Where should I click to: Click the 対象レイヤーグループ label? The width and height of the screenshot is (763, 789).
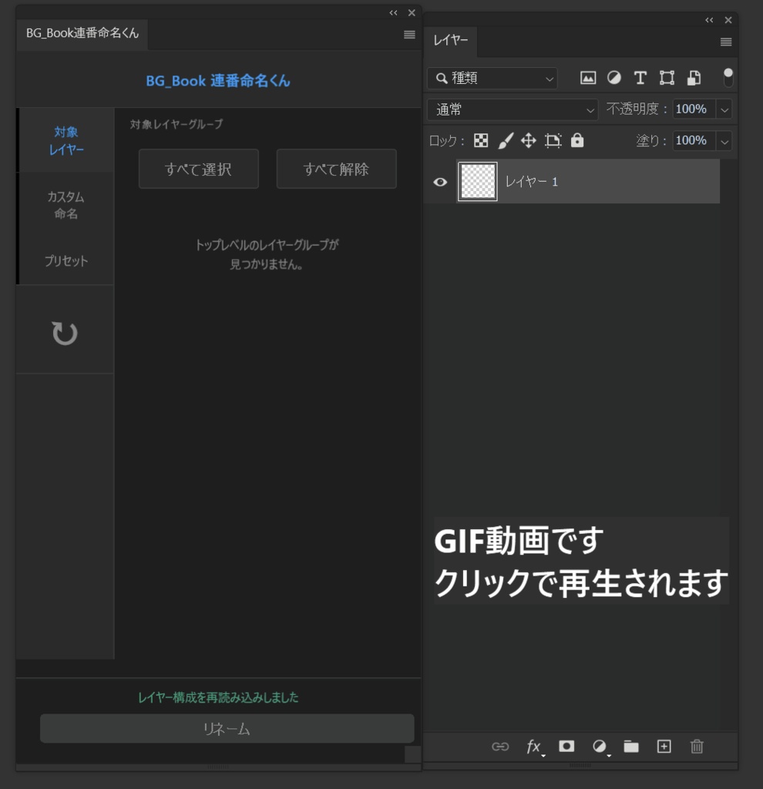[x=176, y=124]
